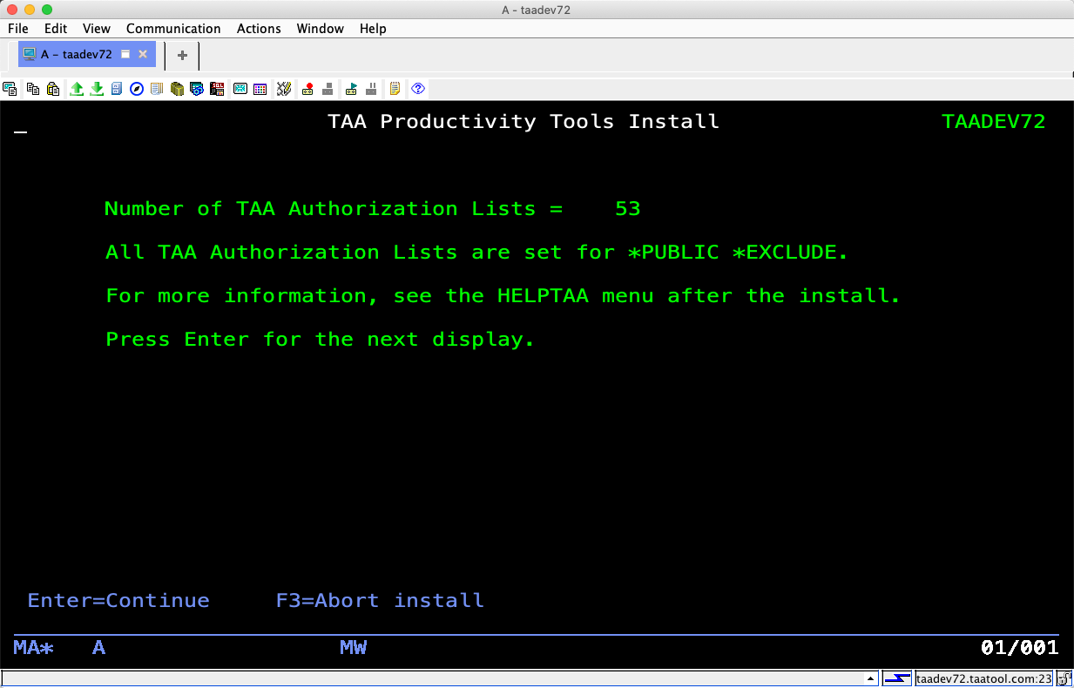Click the blue question mark help icon
Screen dimensions: 1074x688
pos(418,89)
